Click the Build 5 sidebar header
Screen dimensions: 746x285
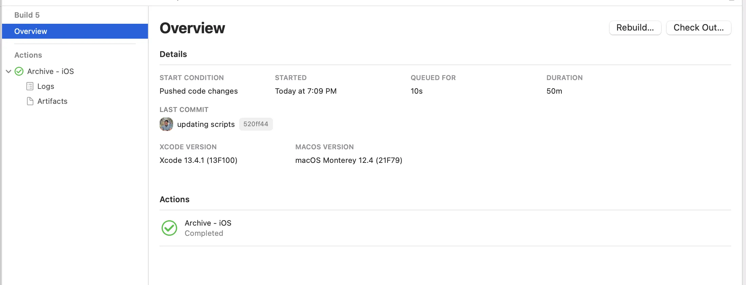tap(27, 15)
